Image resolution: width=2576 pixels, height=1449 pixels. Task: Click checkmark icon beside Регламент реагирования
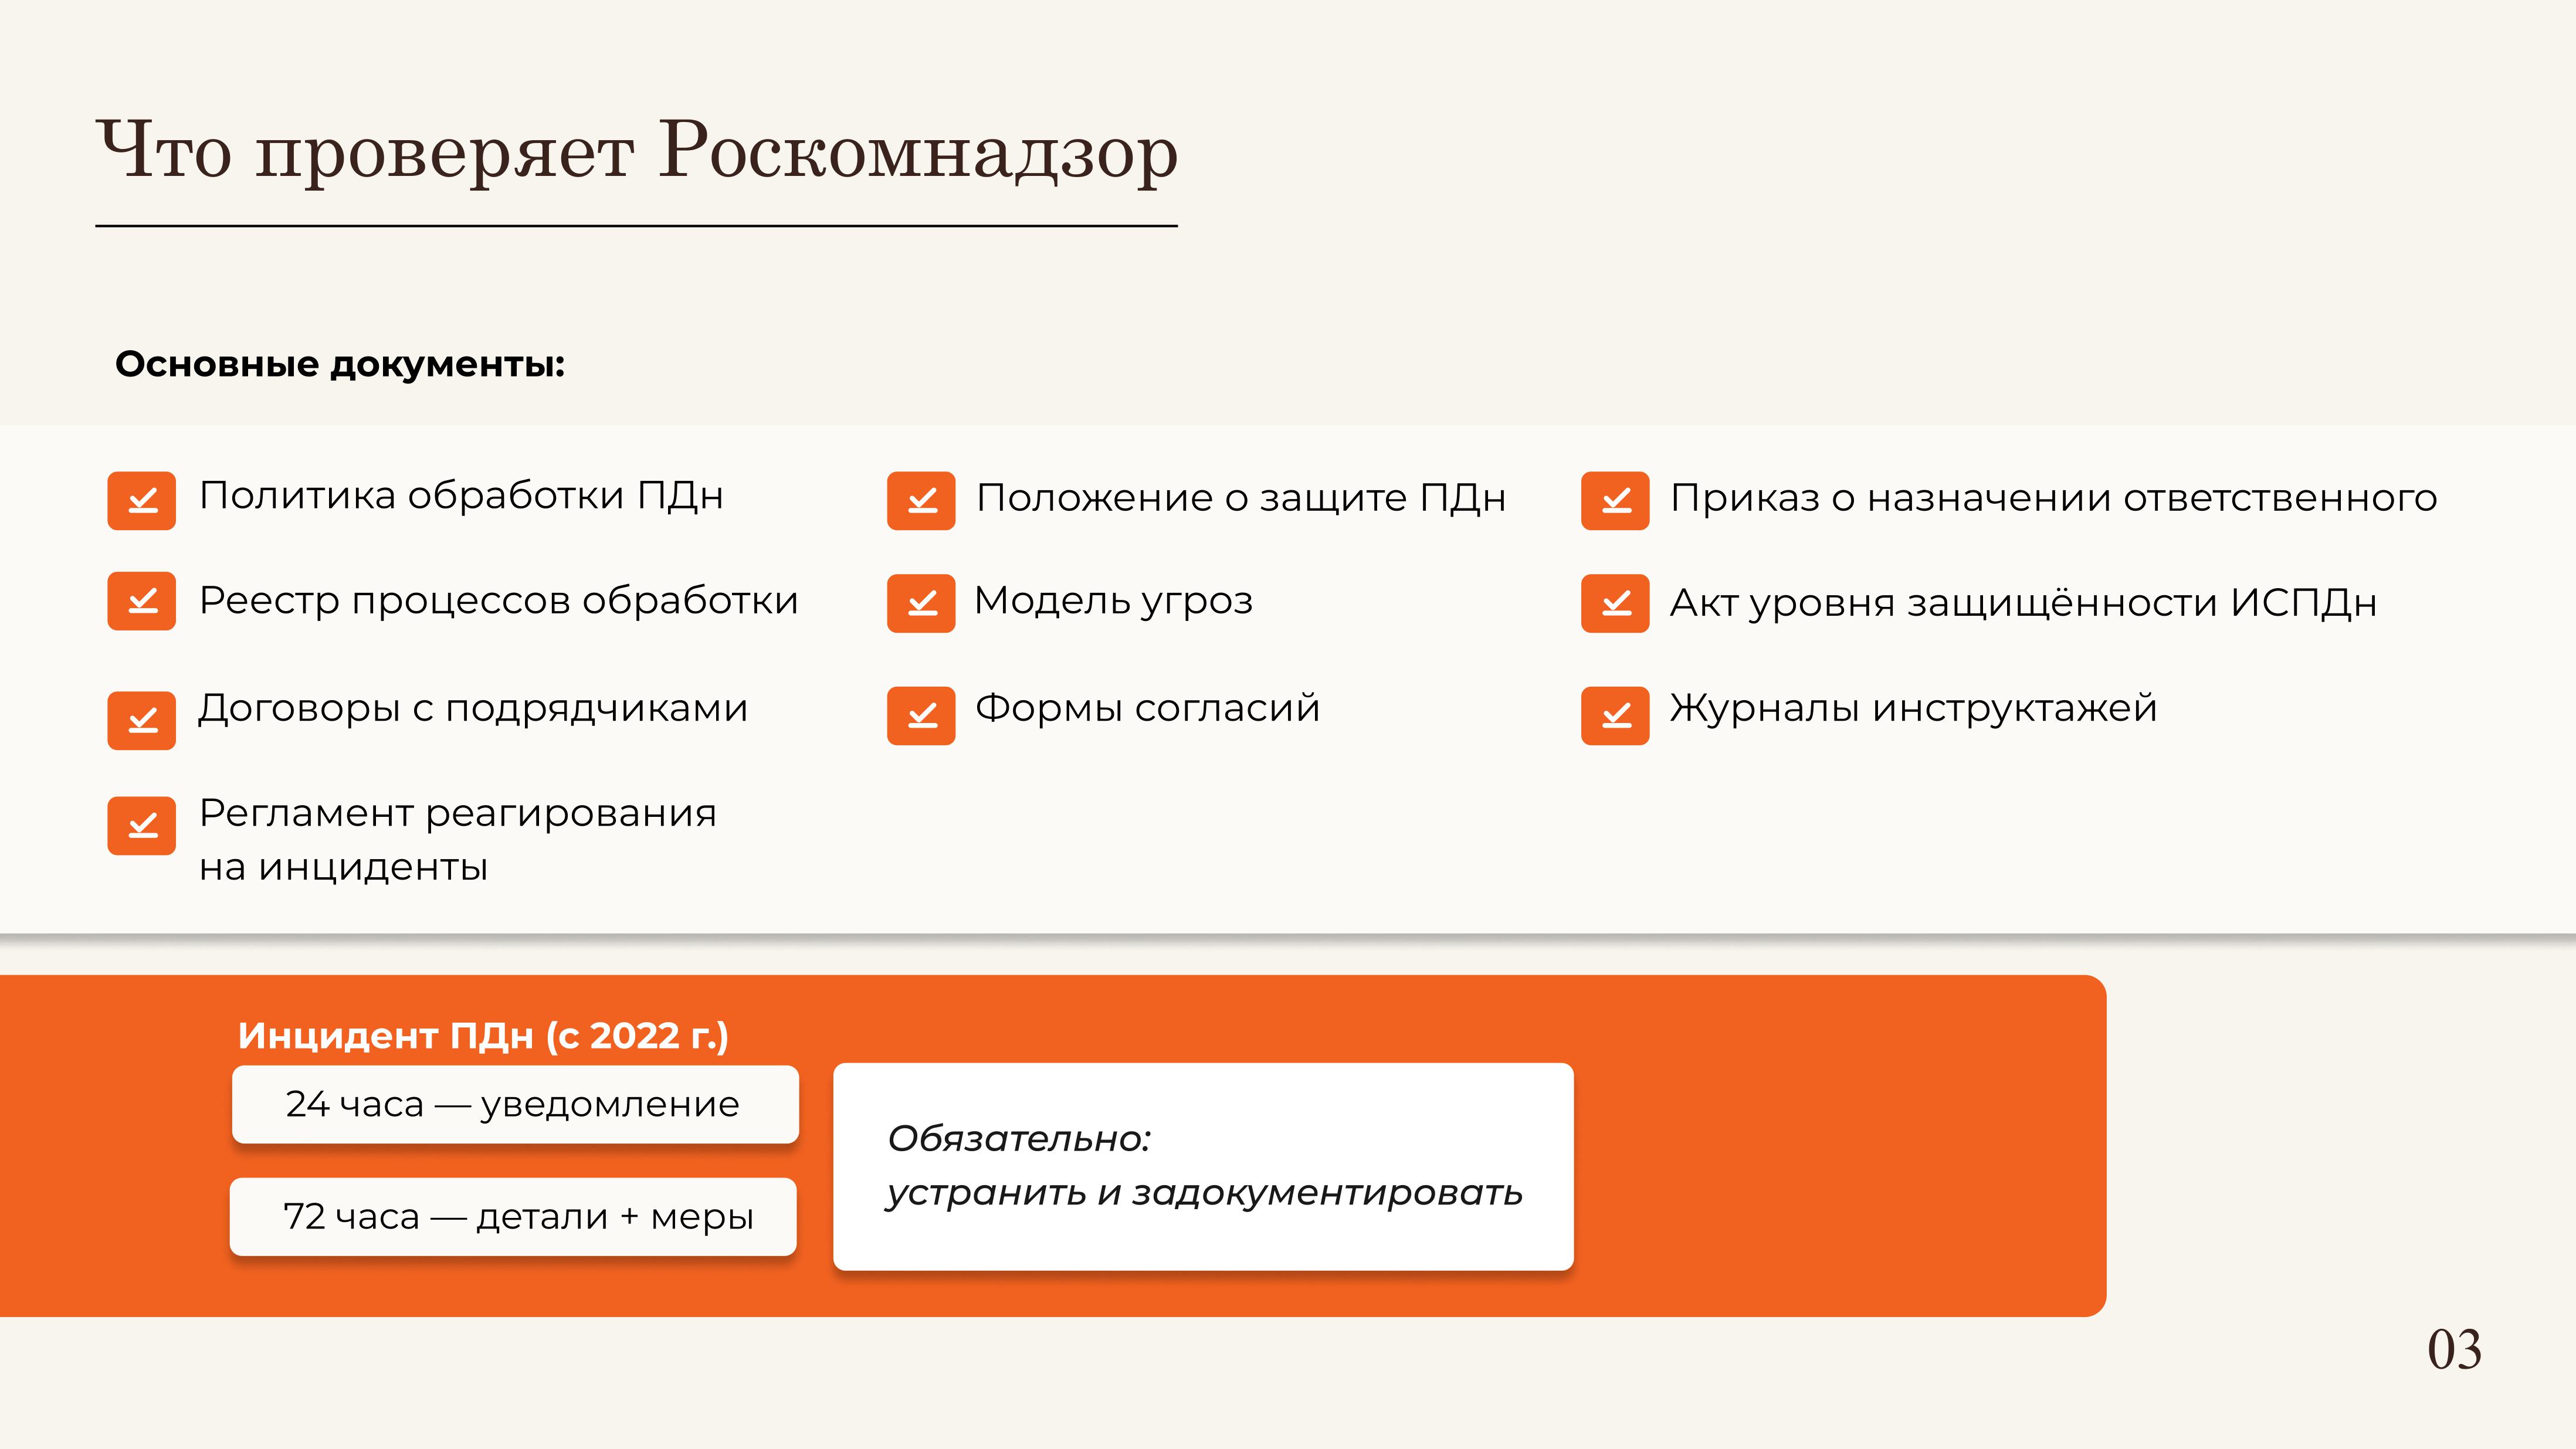pos(141,825)
